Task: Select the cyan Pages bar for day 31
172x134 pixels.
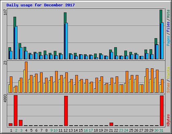Action: (x=162, y=41)
